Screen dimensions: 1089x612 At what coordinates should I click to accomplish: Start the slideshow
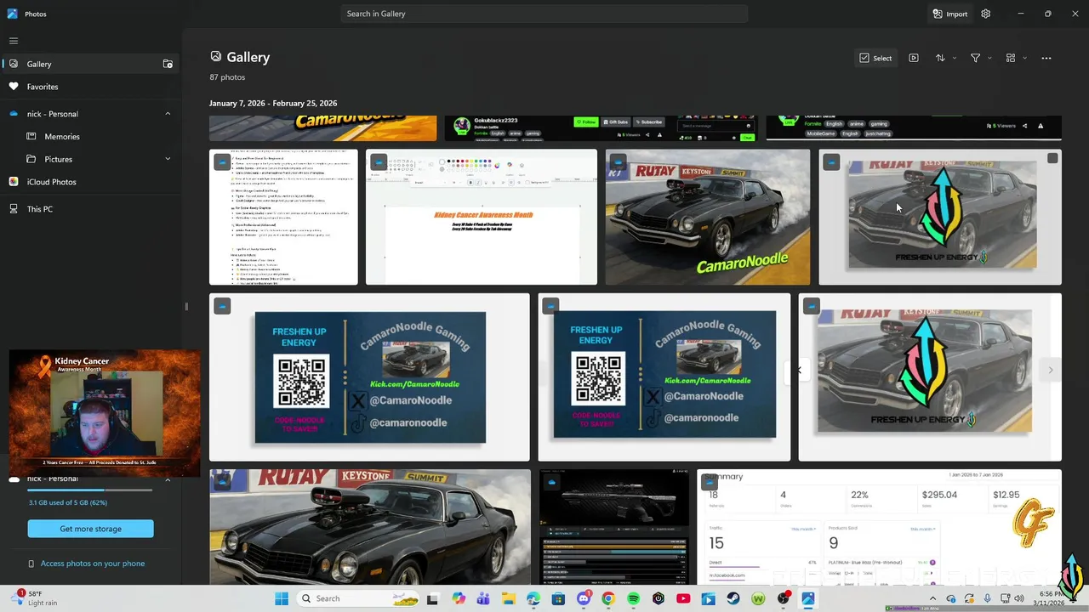click(914, 58)
